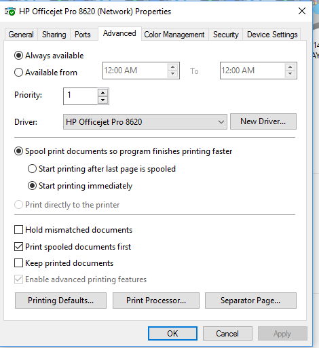Click the Print Processor... button

[x=156, y=301]
